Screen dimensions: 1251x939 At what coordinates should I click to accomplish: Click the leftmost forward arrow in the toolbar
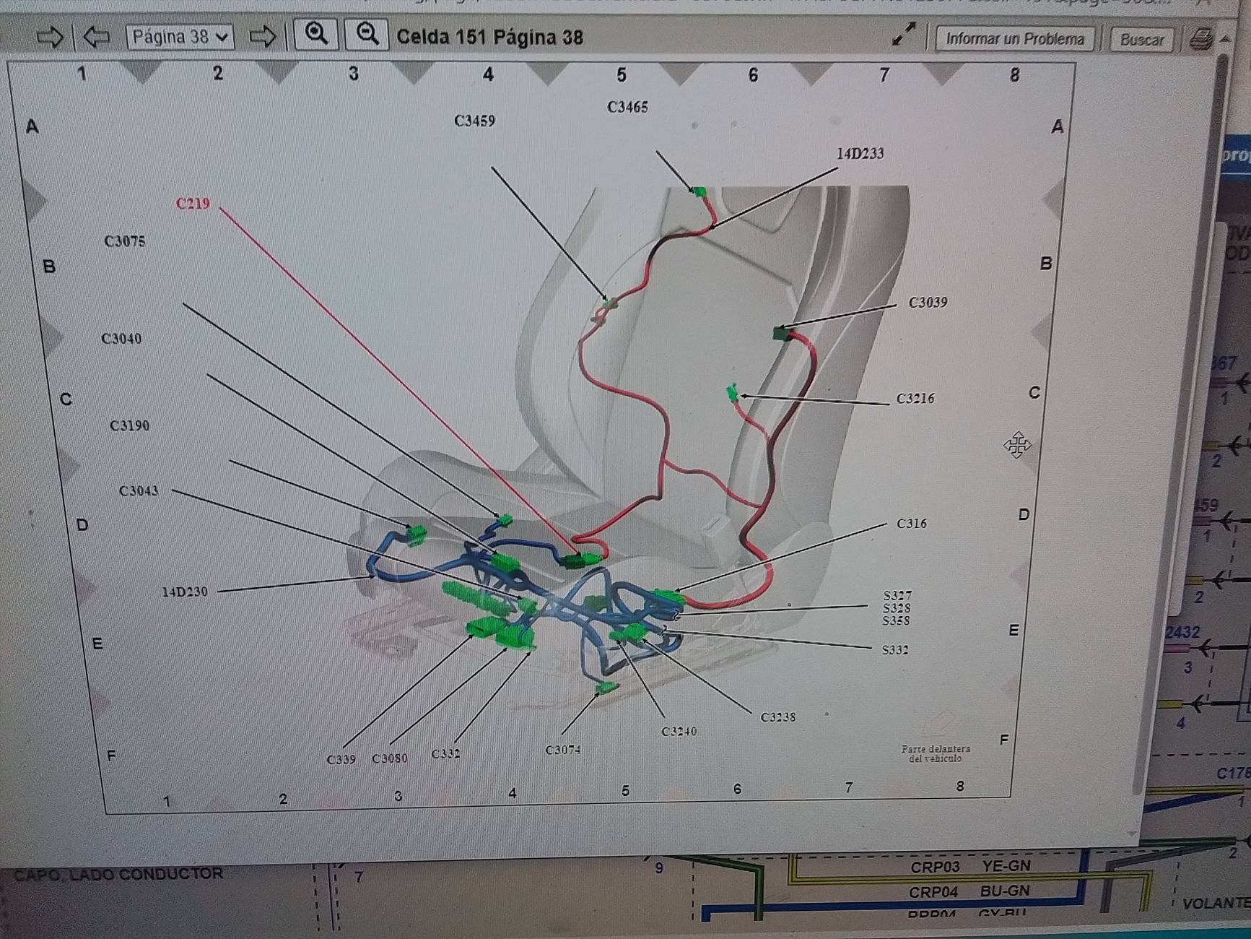(49, 36)
